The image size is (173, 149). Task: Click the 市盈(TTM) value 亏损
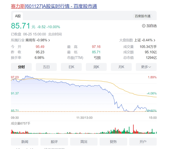97,58
